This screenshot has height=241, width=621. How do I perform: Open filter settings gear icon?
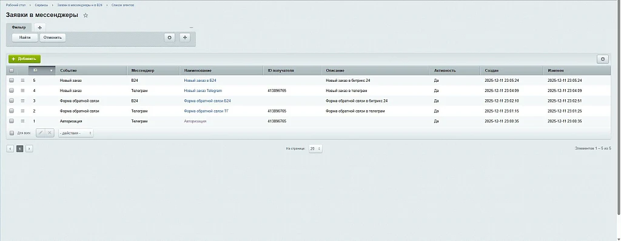tap(170, 38)
